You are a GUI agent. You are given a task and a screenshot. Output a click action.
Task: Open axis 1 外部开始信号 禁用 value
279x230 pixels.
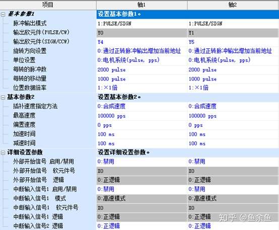[142, 162]
